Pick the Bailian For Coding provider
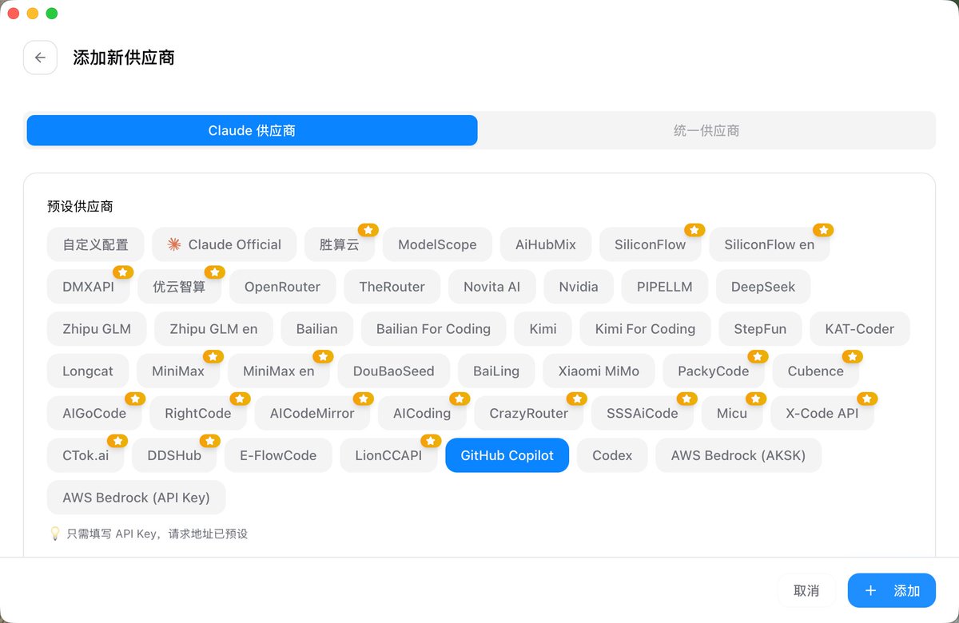 click(x=434, y=328)
